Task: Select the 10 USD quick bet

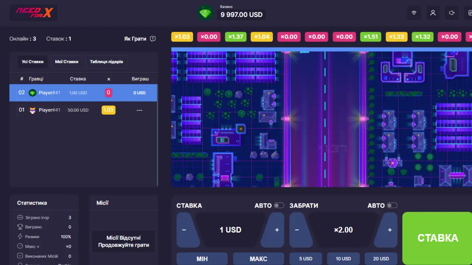Action: (343, 259)
